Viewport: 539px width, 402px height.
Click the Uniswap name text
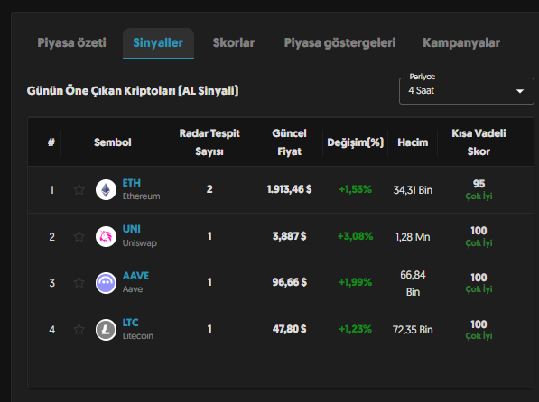140,243
